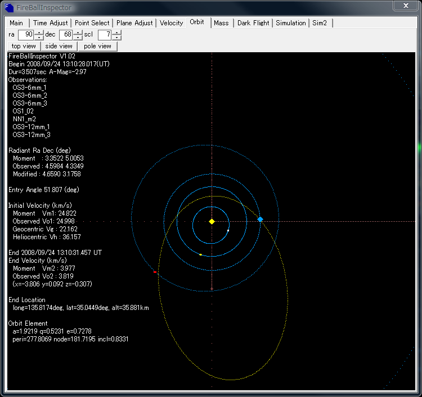Viewport: 422px width, 397px height.
Task: Click the red planet marker on outer orbit
Action: pyautogui.click(x=155, y=272)
